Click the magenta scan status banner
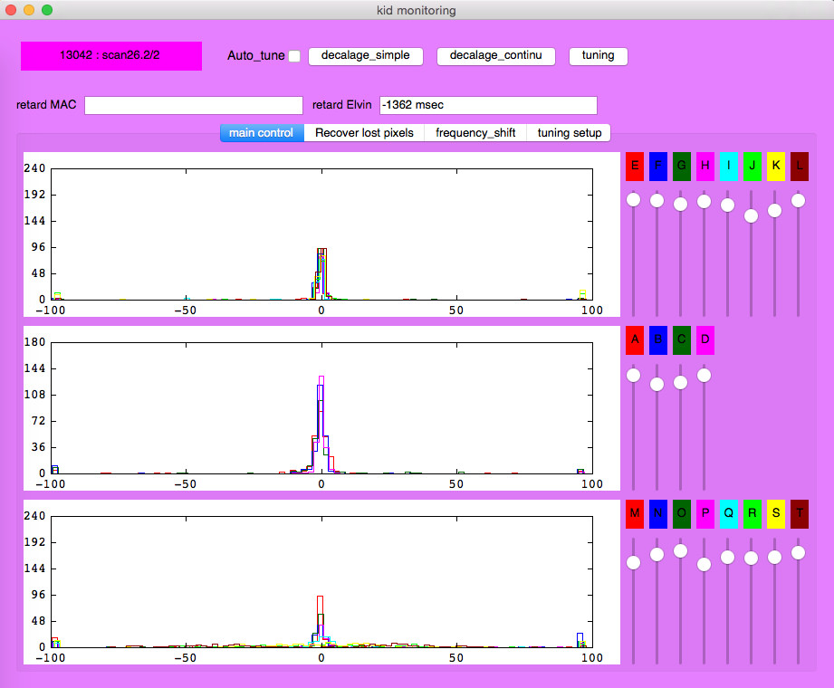Screen dimensions: 834x688 (x=111, y=56)
